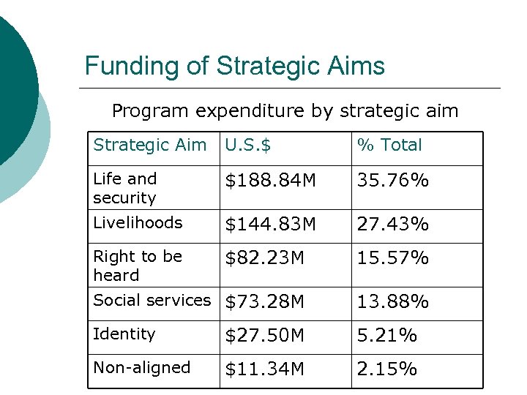The height and width of the screenshot is (395, 527).
Task: Click the 'U.S.$' column header
Action: 248,146
